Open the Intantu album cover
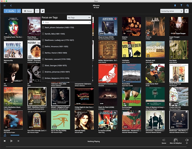This screenshot has width=192, height=149. pos(131,27)
